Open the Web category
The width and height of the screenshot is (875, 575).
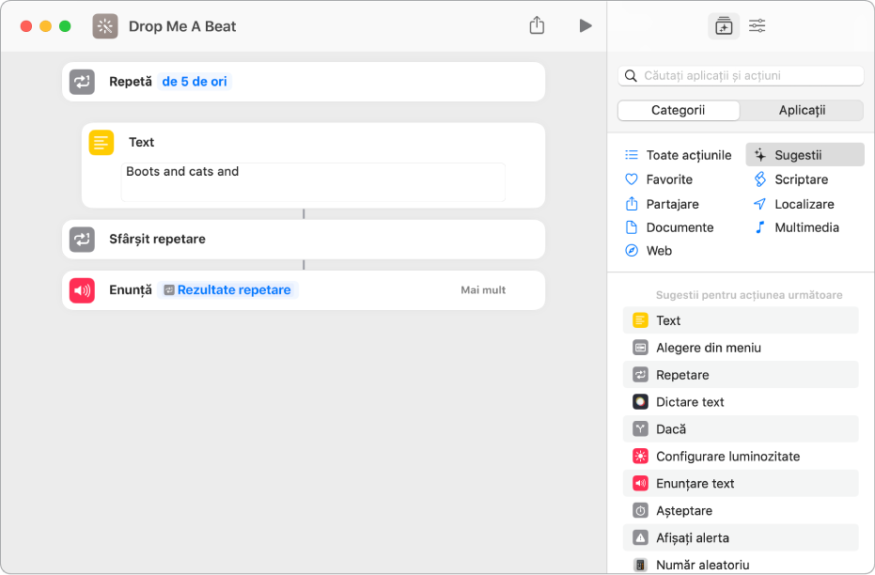coord(648,251)
